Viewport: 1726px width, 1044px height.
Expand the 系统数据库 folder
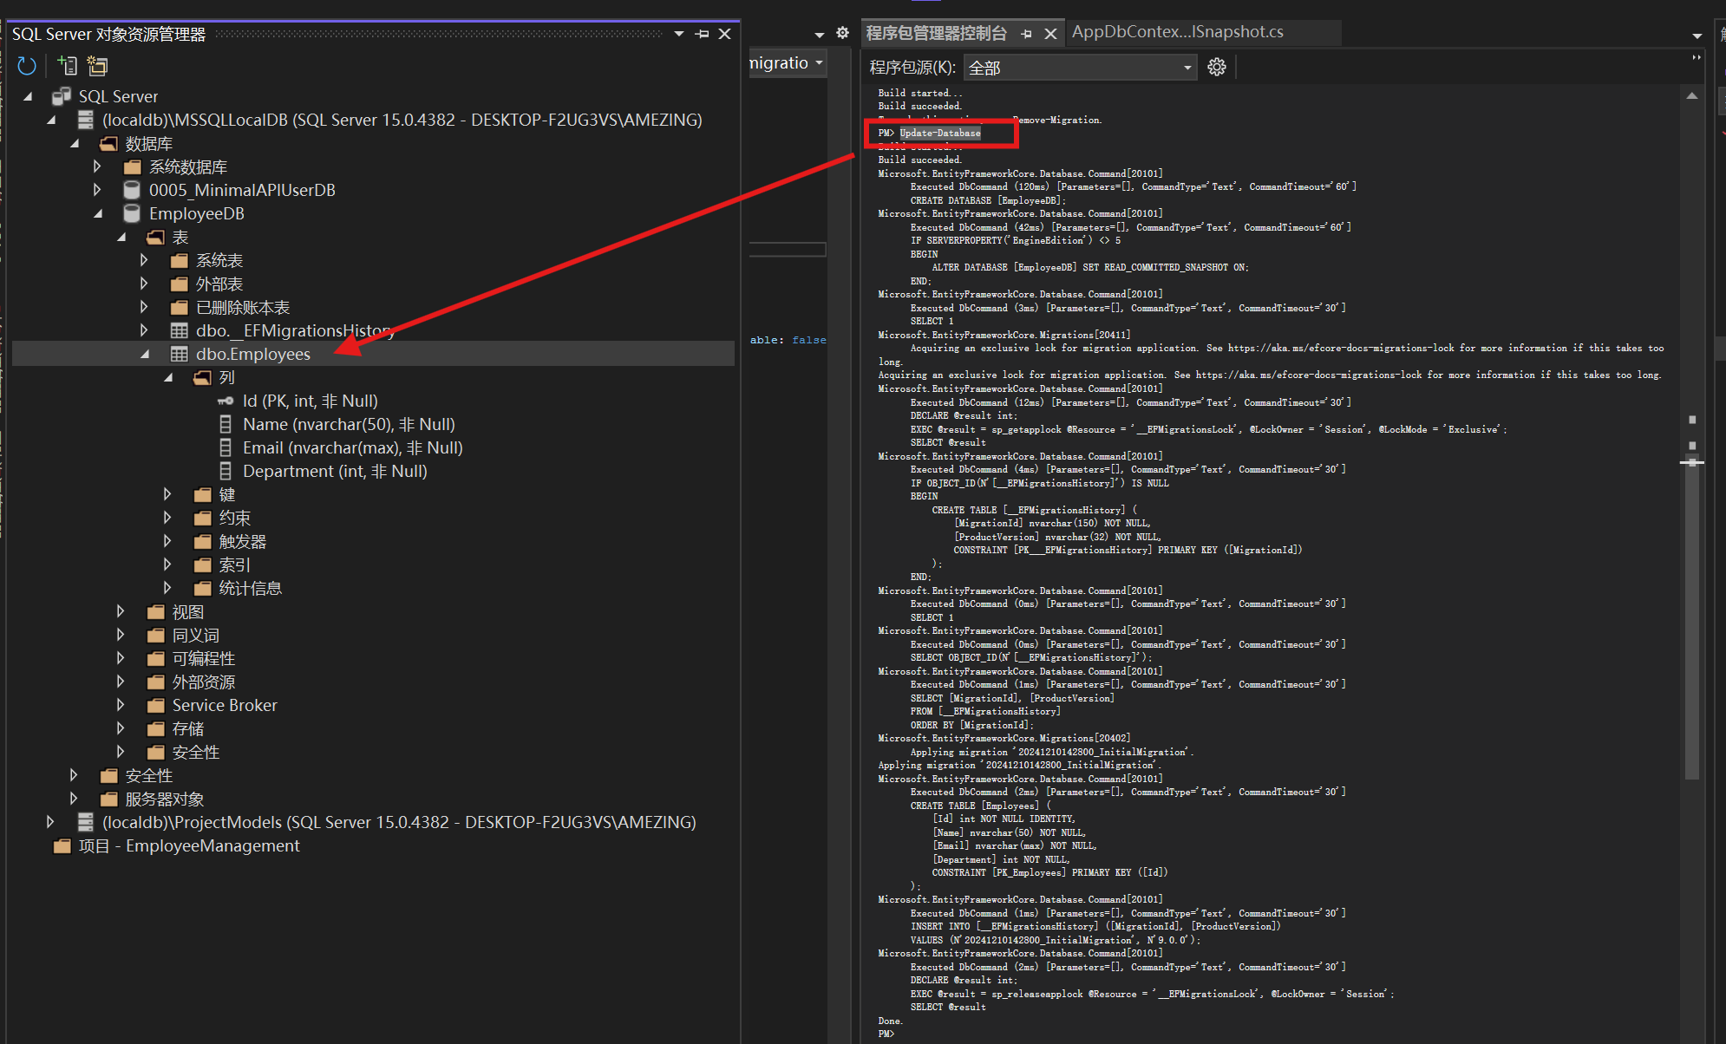pos(97,166)
